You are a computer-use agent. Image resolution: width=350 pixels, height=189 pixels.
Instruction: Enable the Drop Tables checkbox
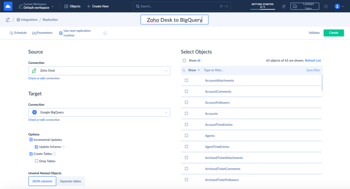tap(36, 161)
